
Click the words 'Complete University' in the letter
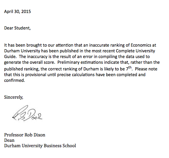(135, 51)
